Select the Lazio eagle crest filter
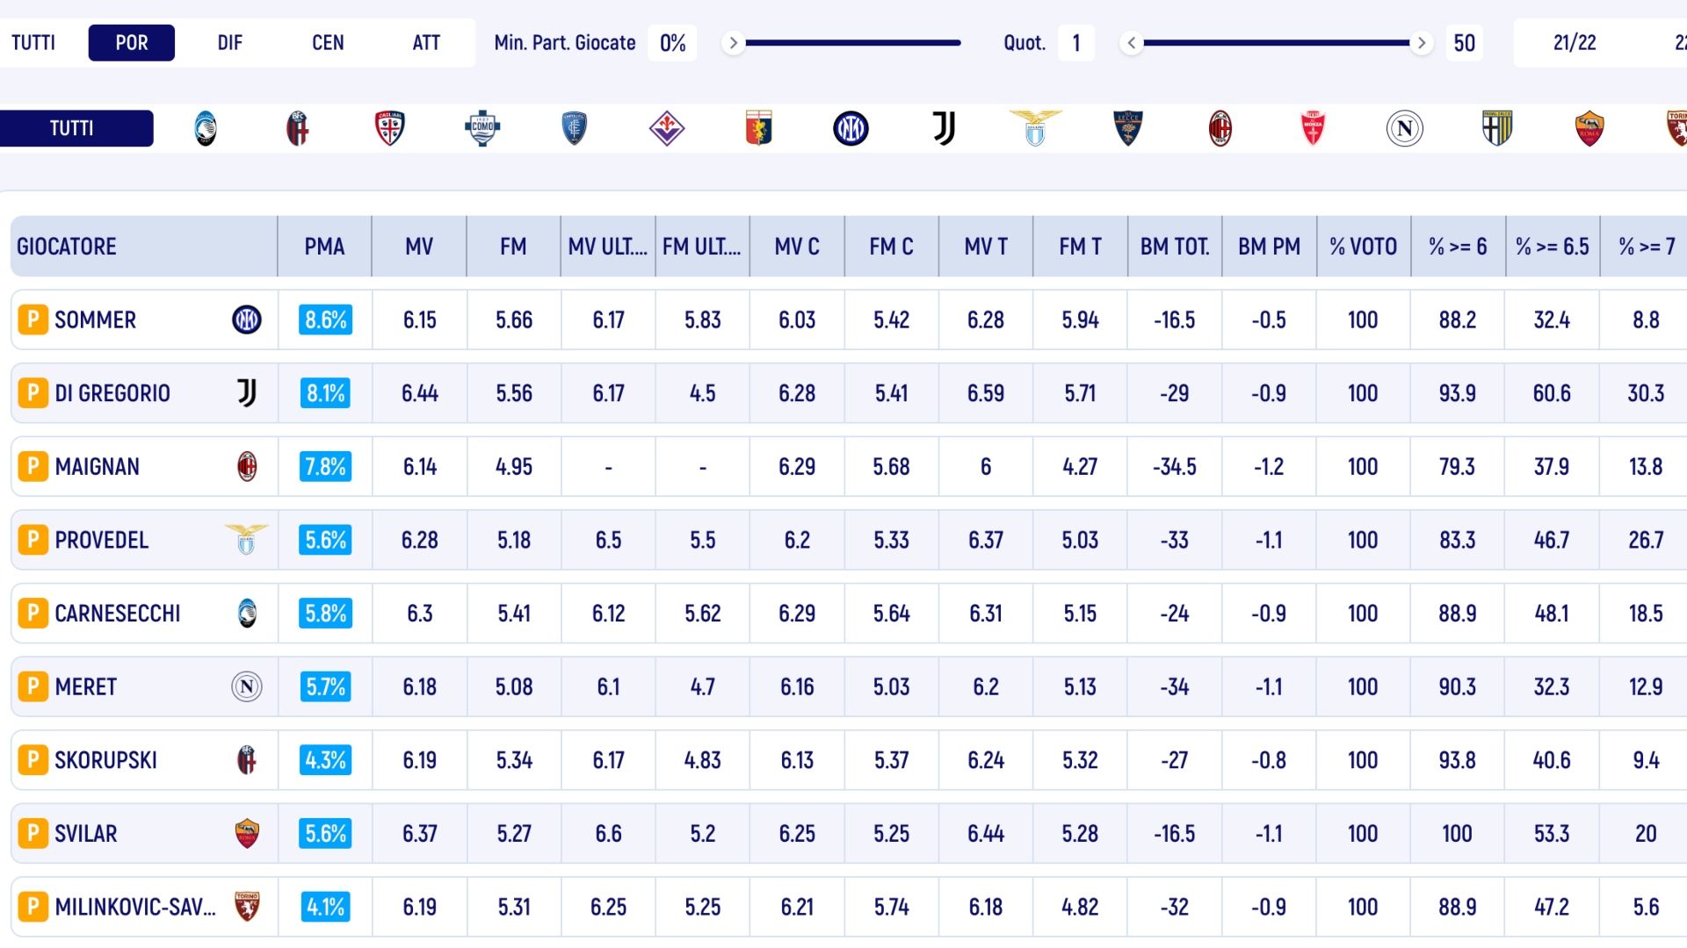The height and width of the screenshot is (948, 1687). (x=1035, y=129)
